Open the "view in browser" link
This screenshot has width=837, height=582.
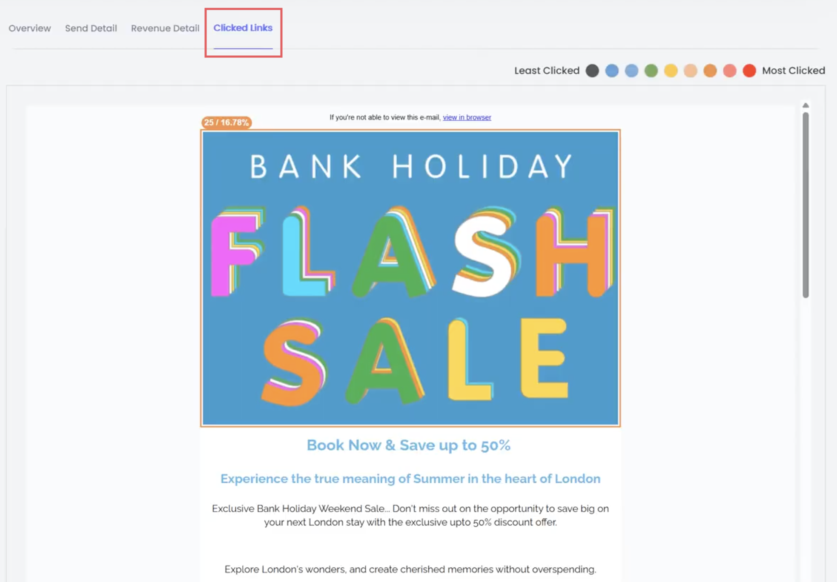[x=467, y=117]
